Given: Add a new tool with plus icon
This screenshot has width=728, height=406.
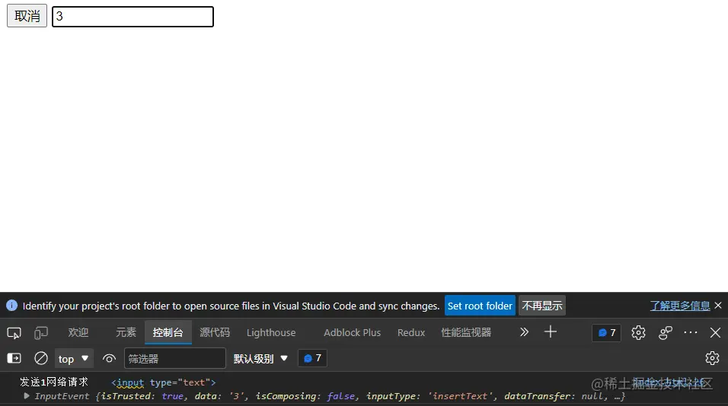Looking at the screenshot, I should coord(550,331).
